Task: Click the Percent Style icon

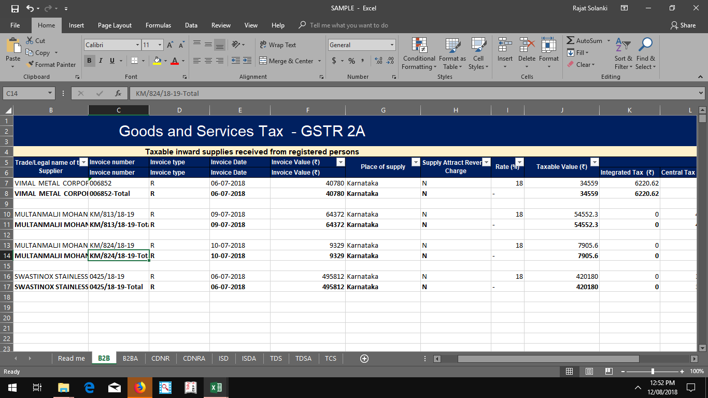Action: click(x=350, y=61)
